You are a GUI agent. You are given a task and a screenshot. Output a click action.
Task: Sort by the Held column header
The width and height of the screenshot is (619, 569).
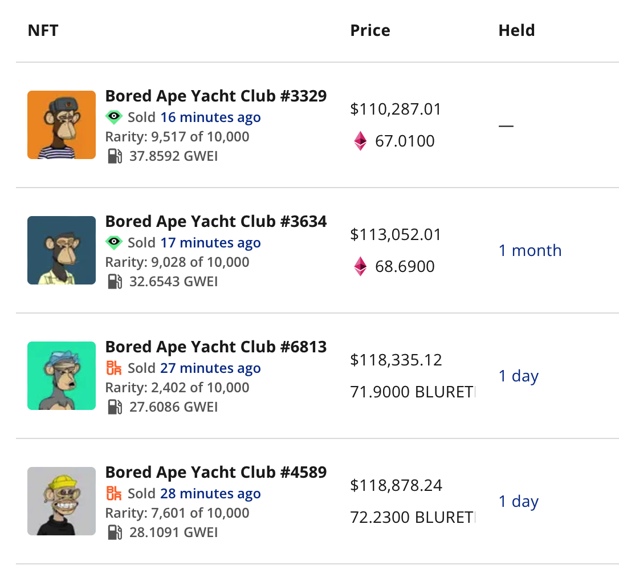pos(516,30)
